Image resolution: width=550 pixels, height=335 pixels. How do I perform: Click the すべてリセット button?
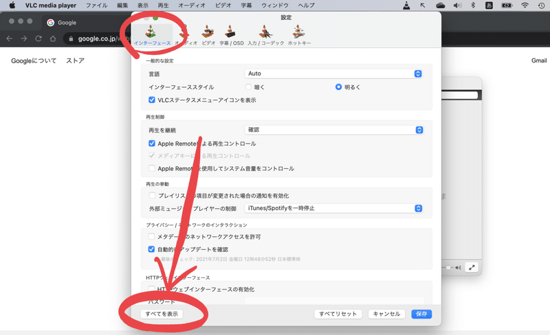coord(338,314)
